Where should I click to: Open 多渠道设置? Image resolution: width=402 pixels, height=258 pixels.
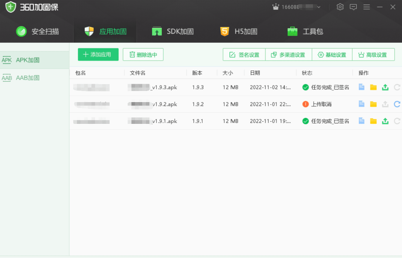289,55
